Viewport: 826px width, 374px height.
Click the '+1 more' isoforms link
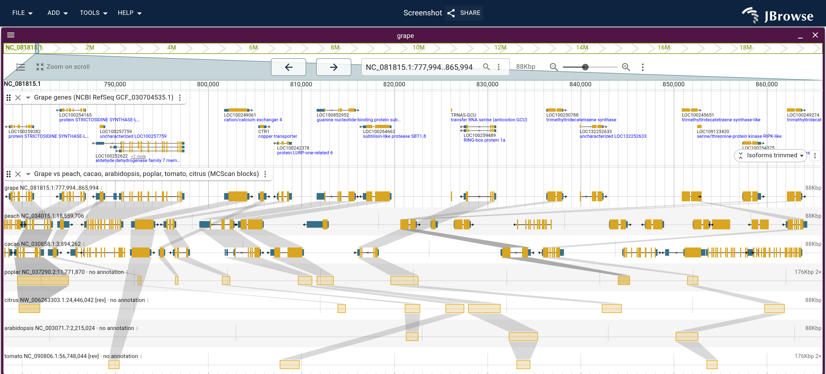(x=138, y=156)
